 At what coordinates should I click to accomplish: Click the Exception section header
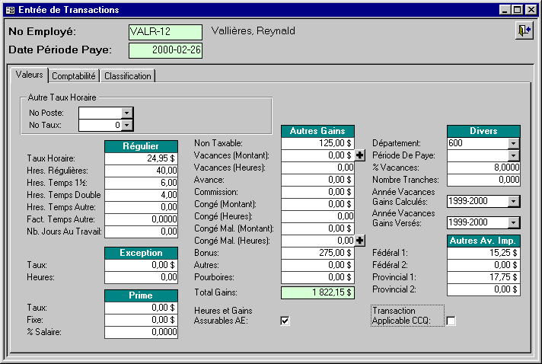pyautogui.click(x=141, y=253)
